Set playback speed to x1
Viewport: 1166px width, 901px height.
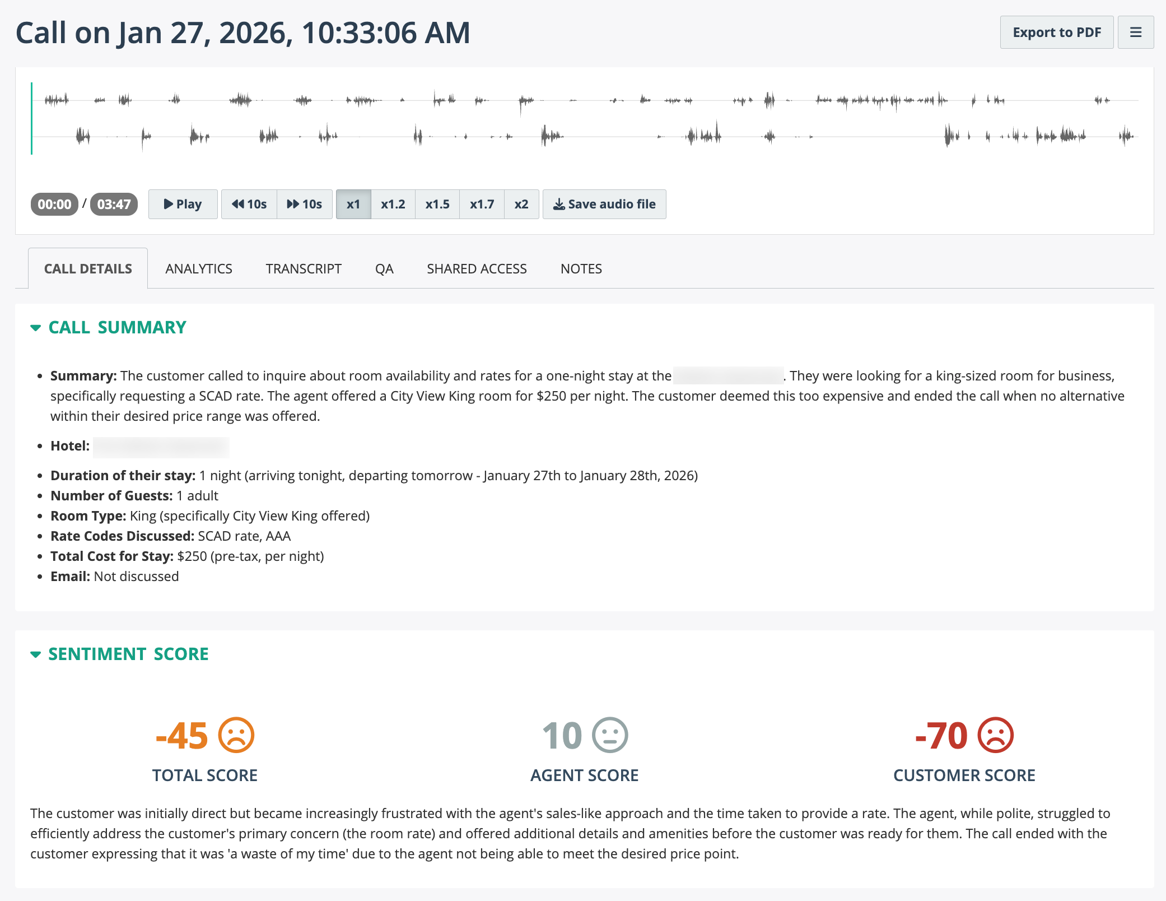pyautogui.click(x=353, y=204)
